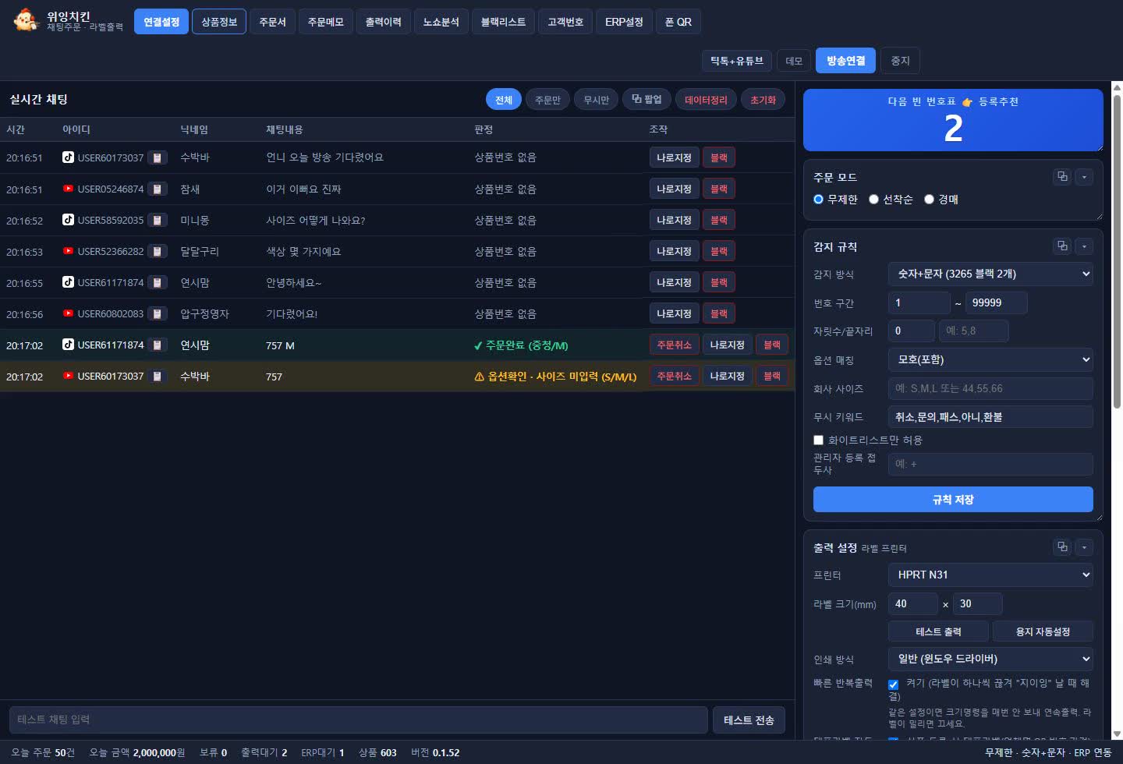The height and width of the screenshot is (764, 1123).
Task: Select the 경매 order mode radio
Action: tap(929, 200)
